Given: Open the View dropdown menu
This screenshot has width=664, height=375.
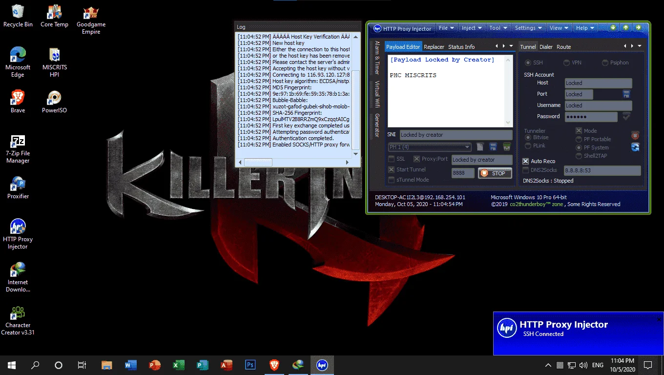Looking at the screenshot, I should 559,28.
